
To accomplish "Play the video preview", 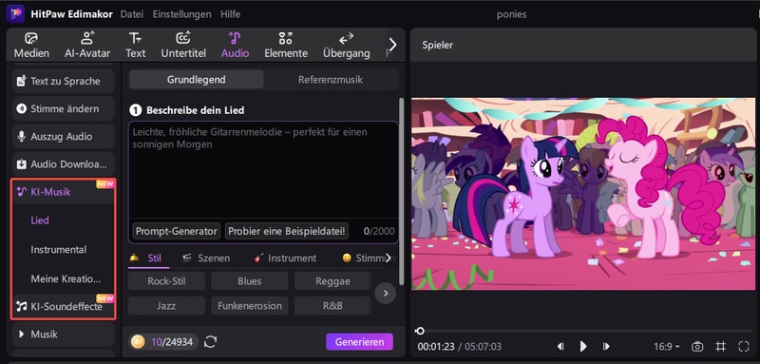I will pyautogui.click(x=583, y=347).
